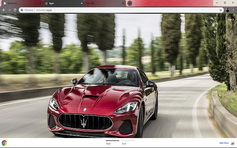Select the second Apps page indicator
237x148 pixels.
coord(128,142)
